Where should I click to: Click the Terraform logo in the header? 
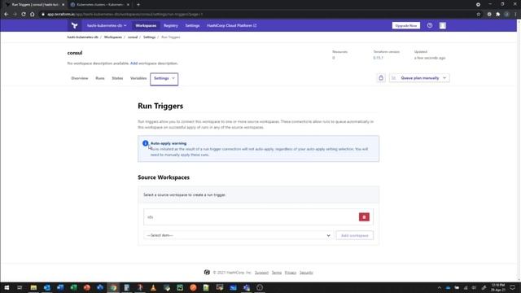tap(74, 25)
